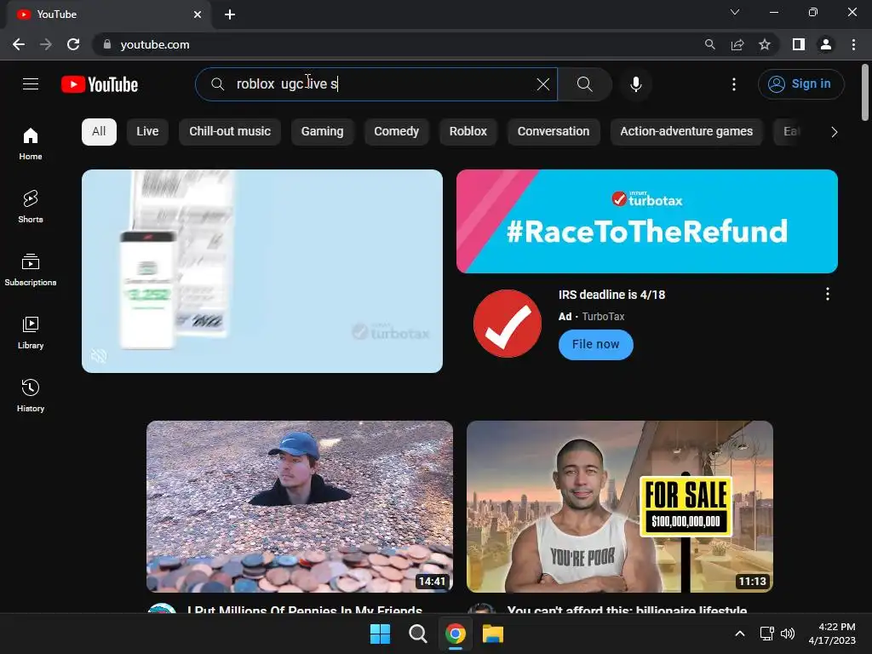Show more filter chips with right arrow
Screen dimensions: 872x654
(834, 132)
